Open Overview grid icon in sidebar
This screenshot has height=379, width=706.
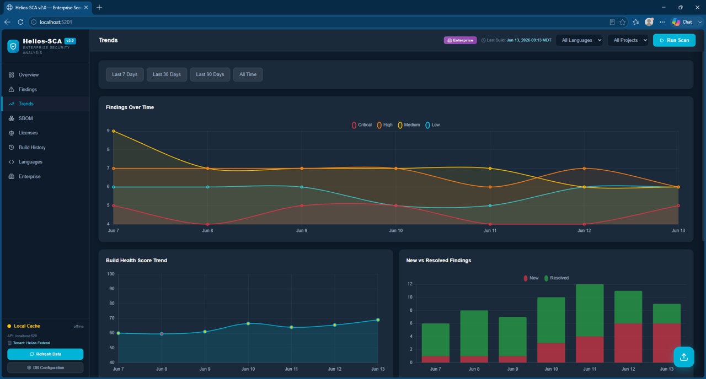point(11,75)
